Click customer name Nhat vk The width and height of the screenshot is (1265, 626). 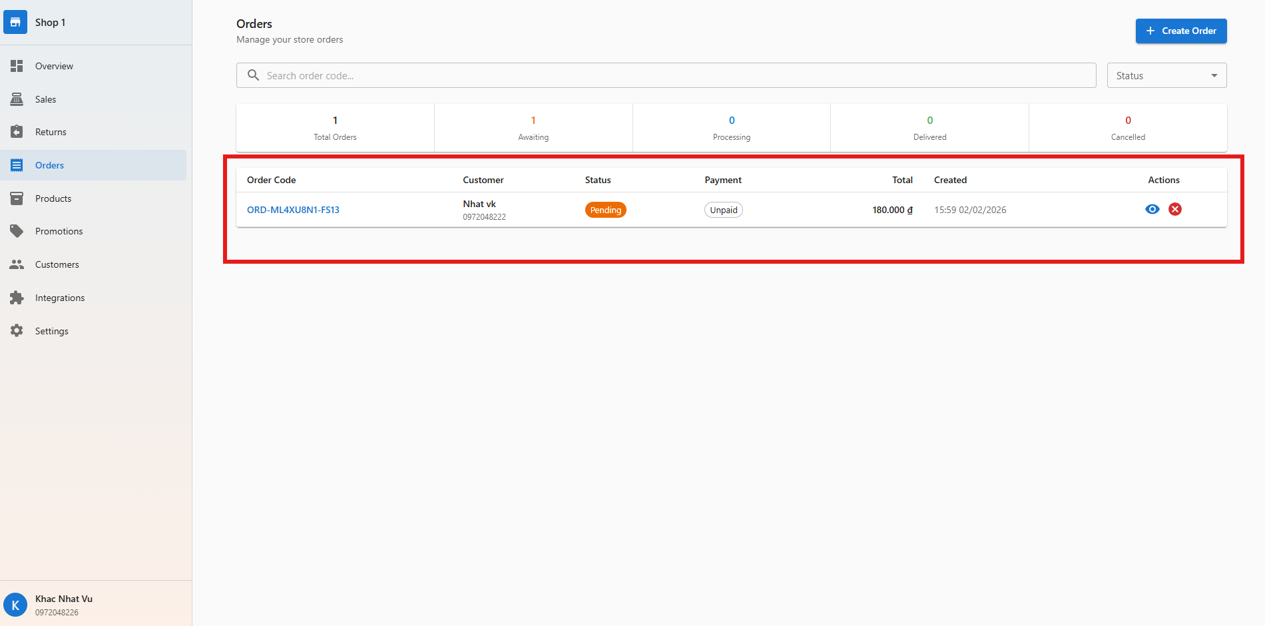pyautogui.click(x=479, y=204)
